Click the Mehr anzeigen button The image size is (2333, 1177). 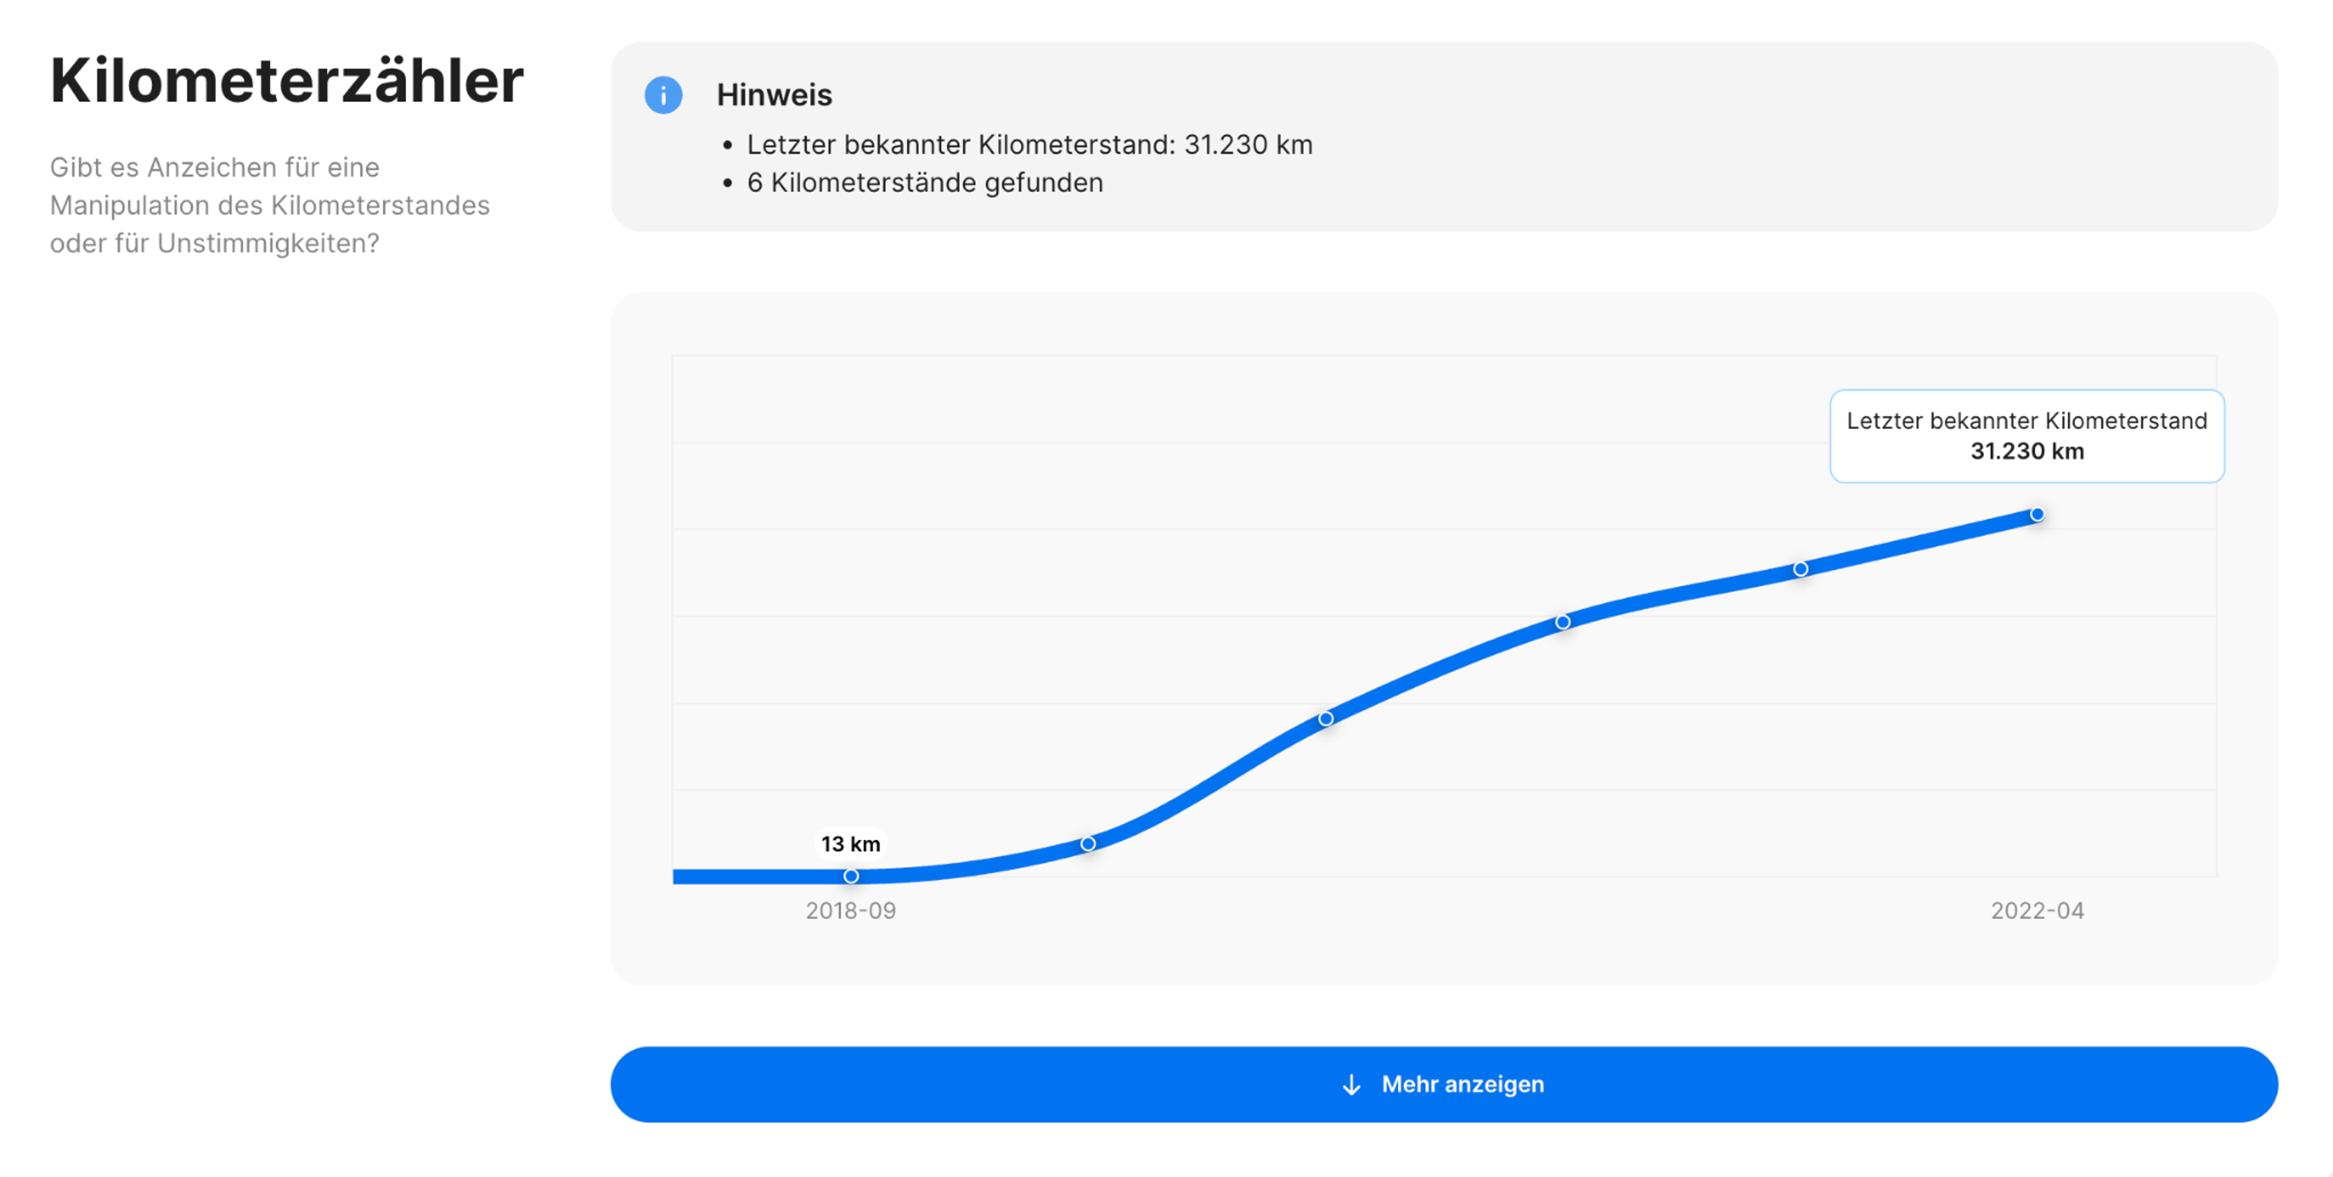[1444, 1085]
